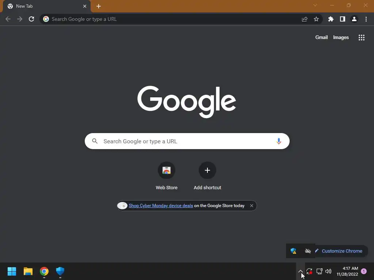
Task: Dismiss the Cyber Monday promo
Action: [251, 206]
